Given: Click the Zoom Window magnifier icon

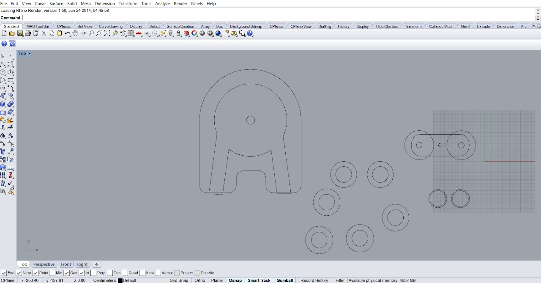Looking at the screenshot, I should pyautogui.click(x=99, y=33).
